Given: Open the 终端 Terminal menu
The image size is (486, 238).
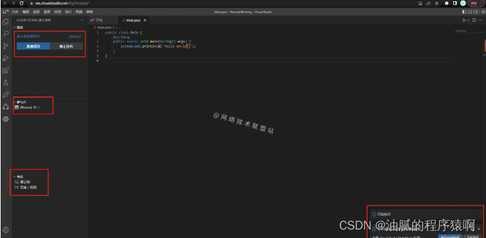Looking at the screenshot, I should point(79,12).
